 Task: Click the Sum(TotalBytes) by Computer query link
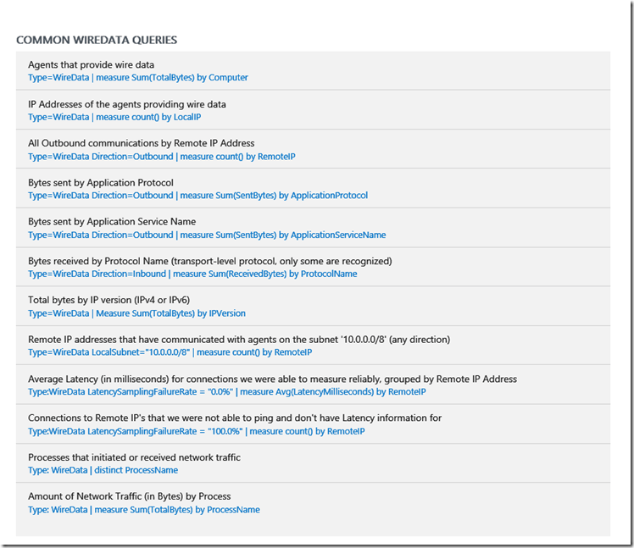pyautogui.click(x=137, y=78)
